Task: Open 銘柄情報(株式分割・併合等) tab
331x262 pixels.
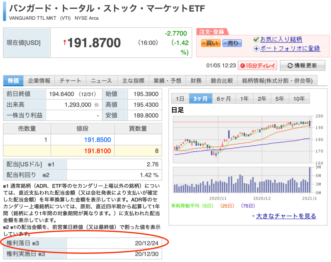Action: click(277, 81)
